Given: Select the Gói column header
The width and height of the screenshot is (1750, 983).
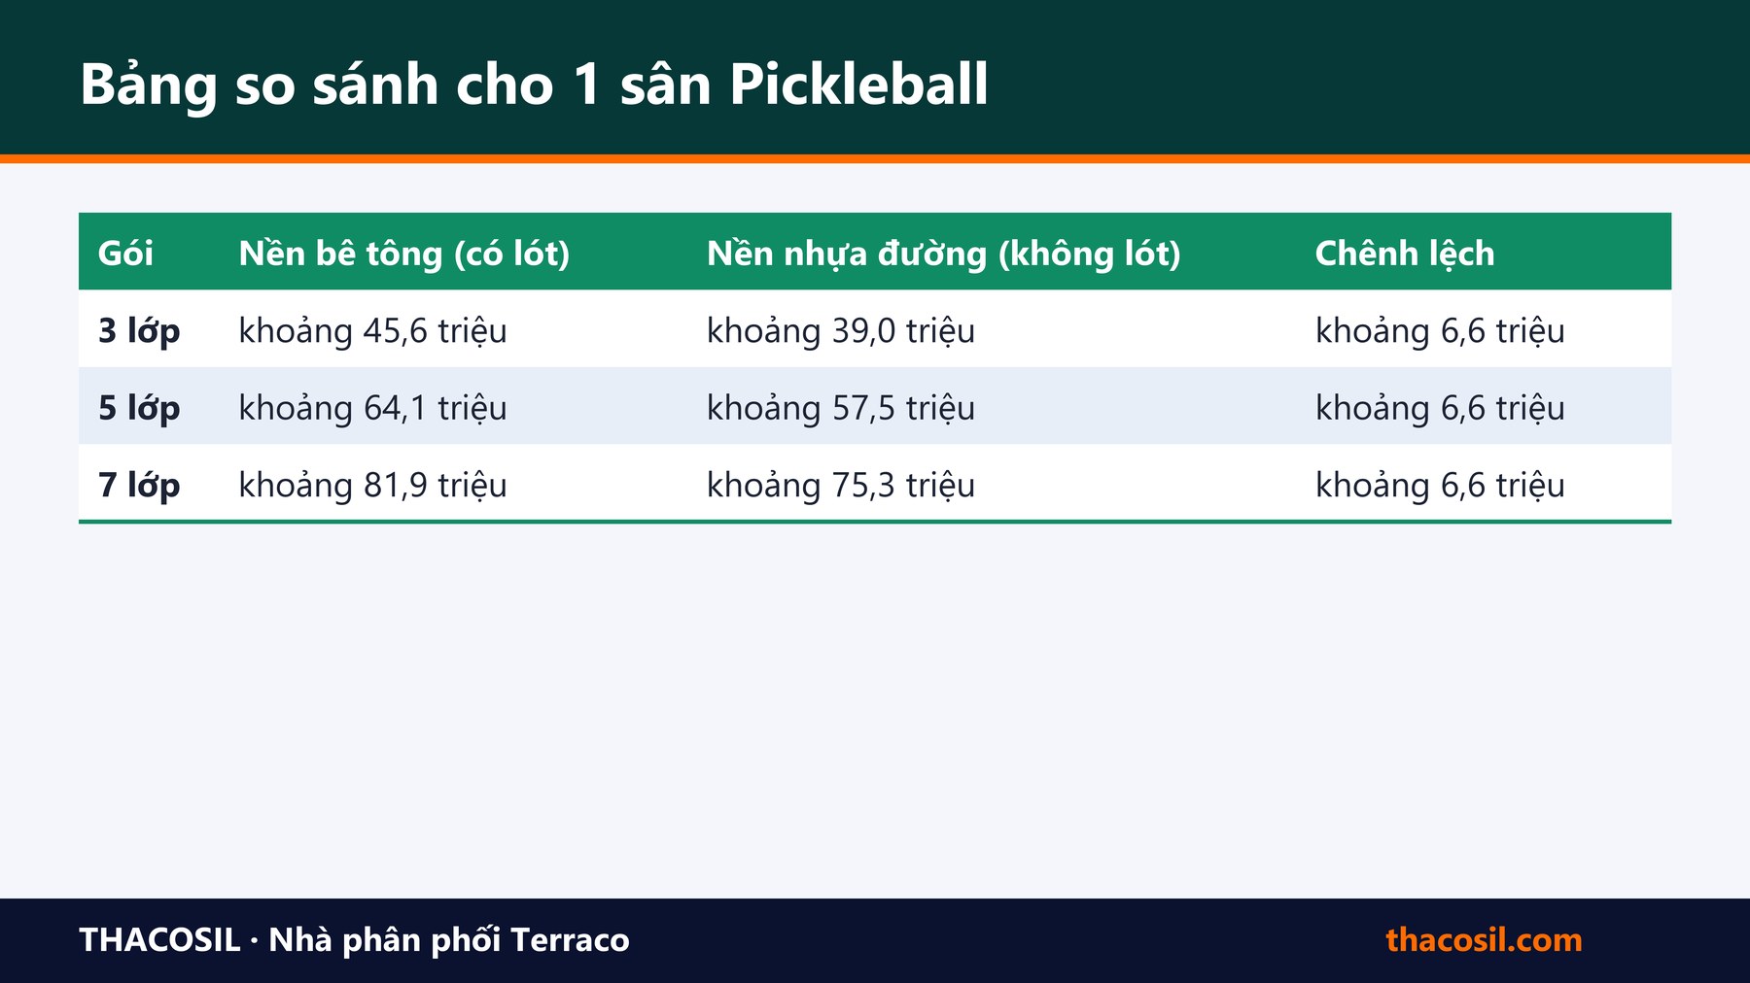Looking at the screenshot, I should 125,254.
